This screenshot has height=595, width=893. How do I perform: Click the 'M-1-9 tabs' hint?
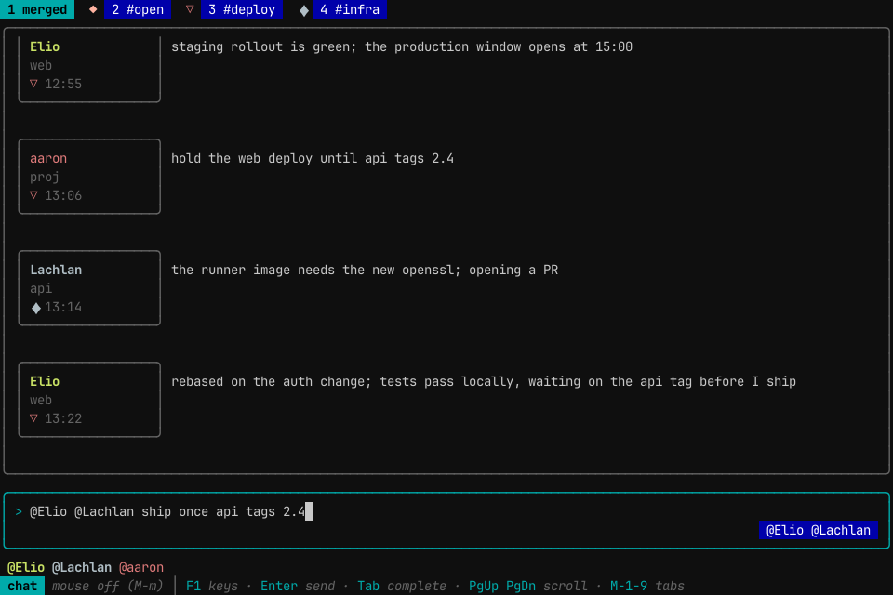(647, 586)
